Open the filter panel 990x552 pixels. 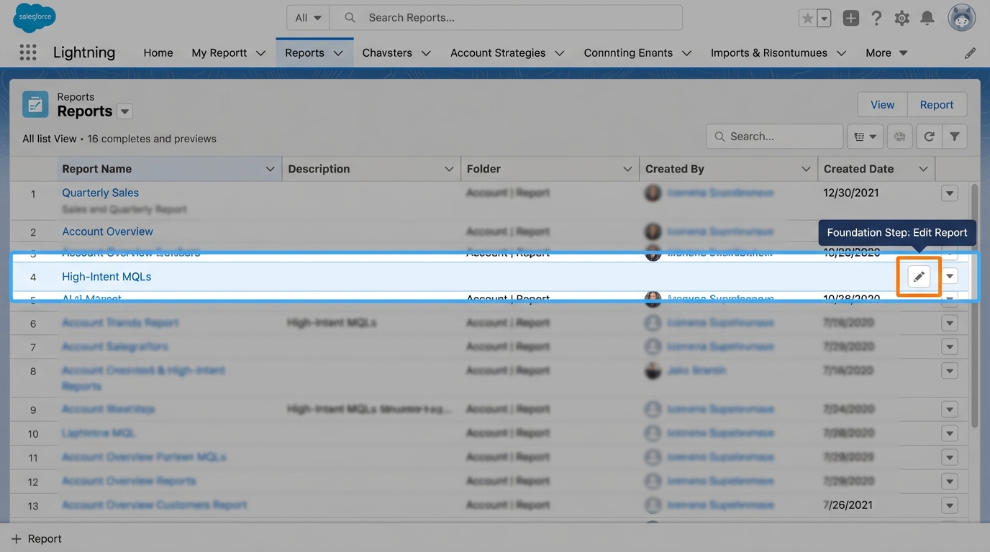click(x=954, y=136)
